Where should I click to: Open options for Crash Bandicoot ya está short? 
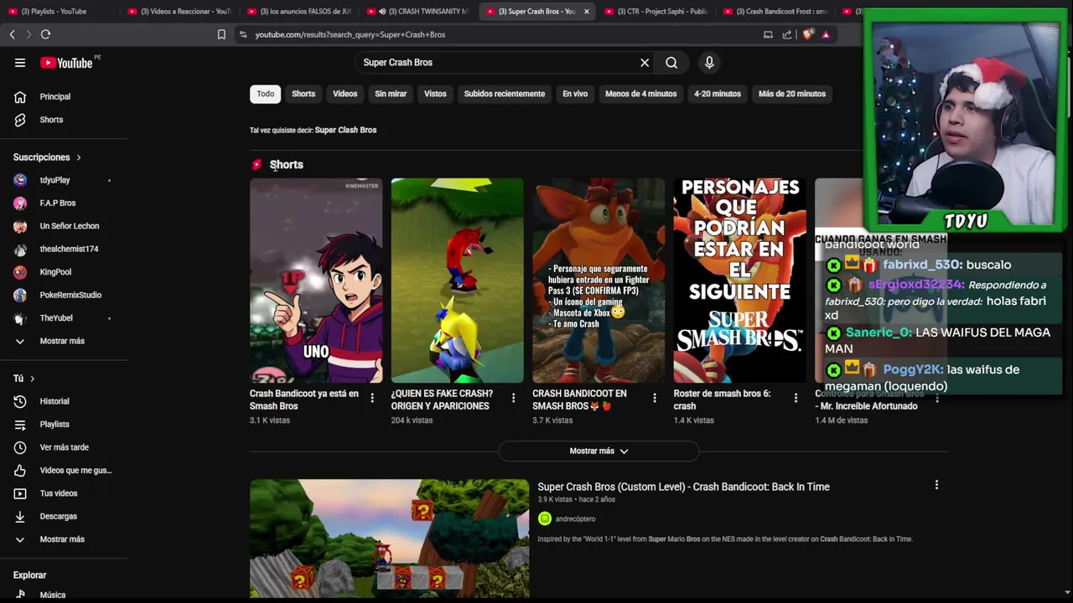372,399
